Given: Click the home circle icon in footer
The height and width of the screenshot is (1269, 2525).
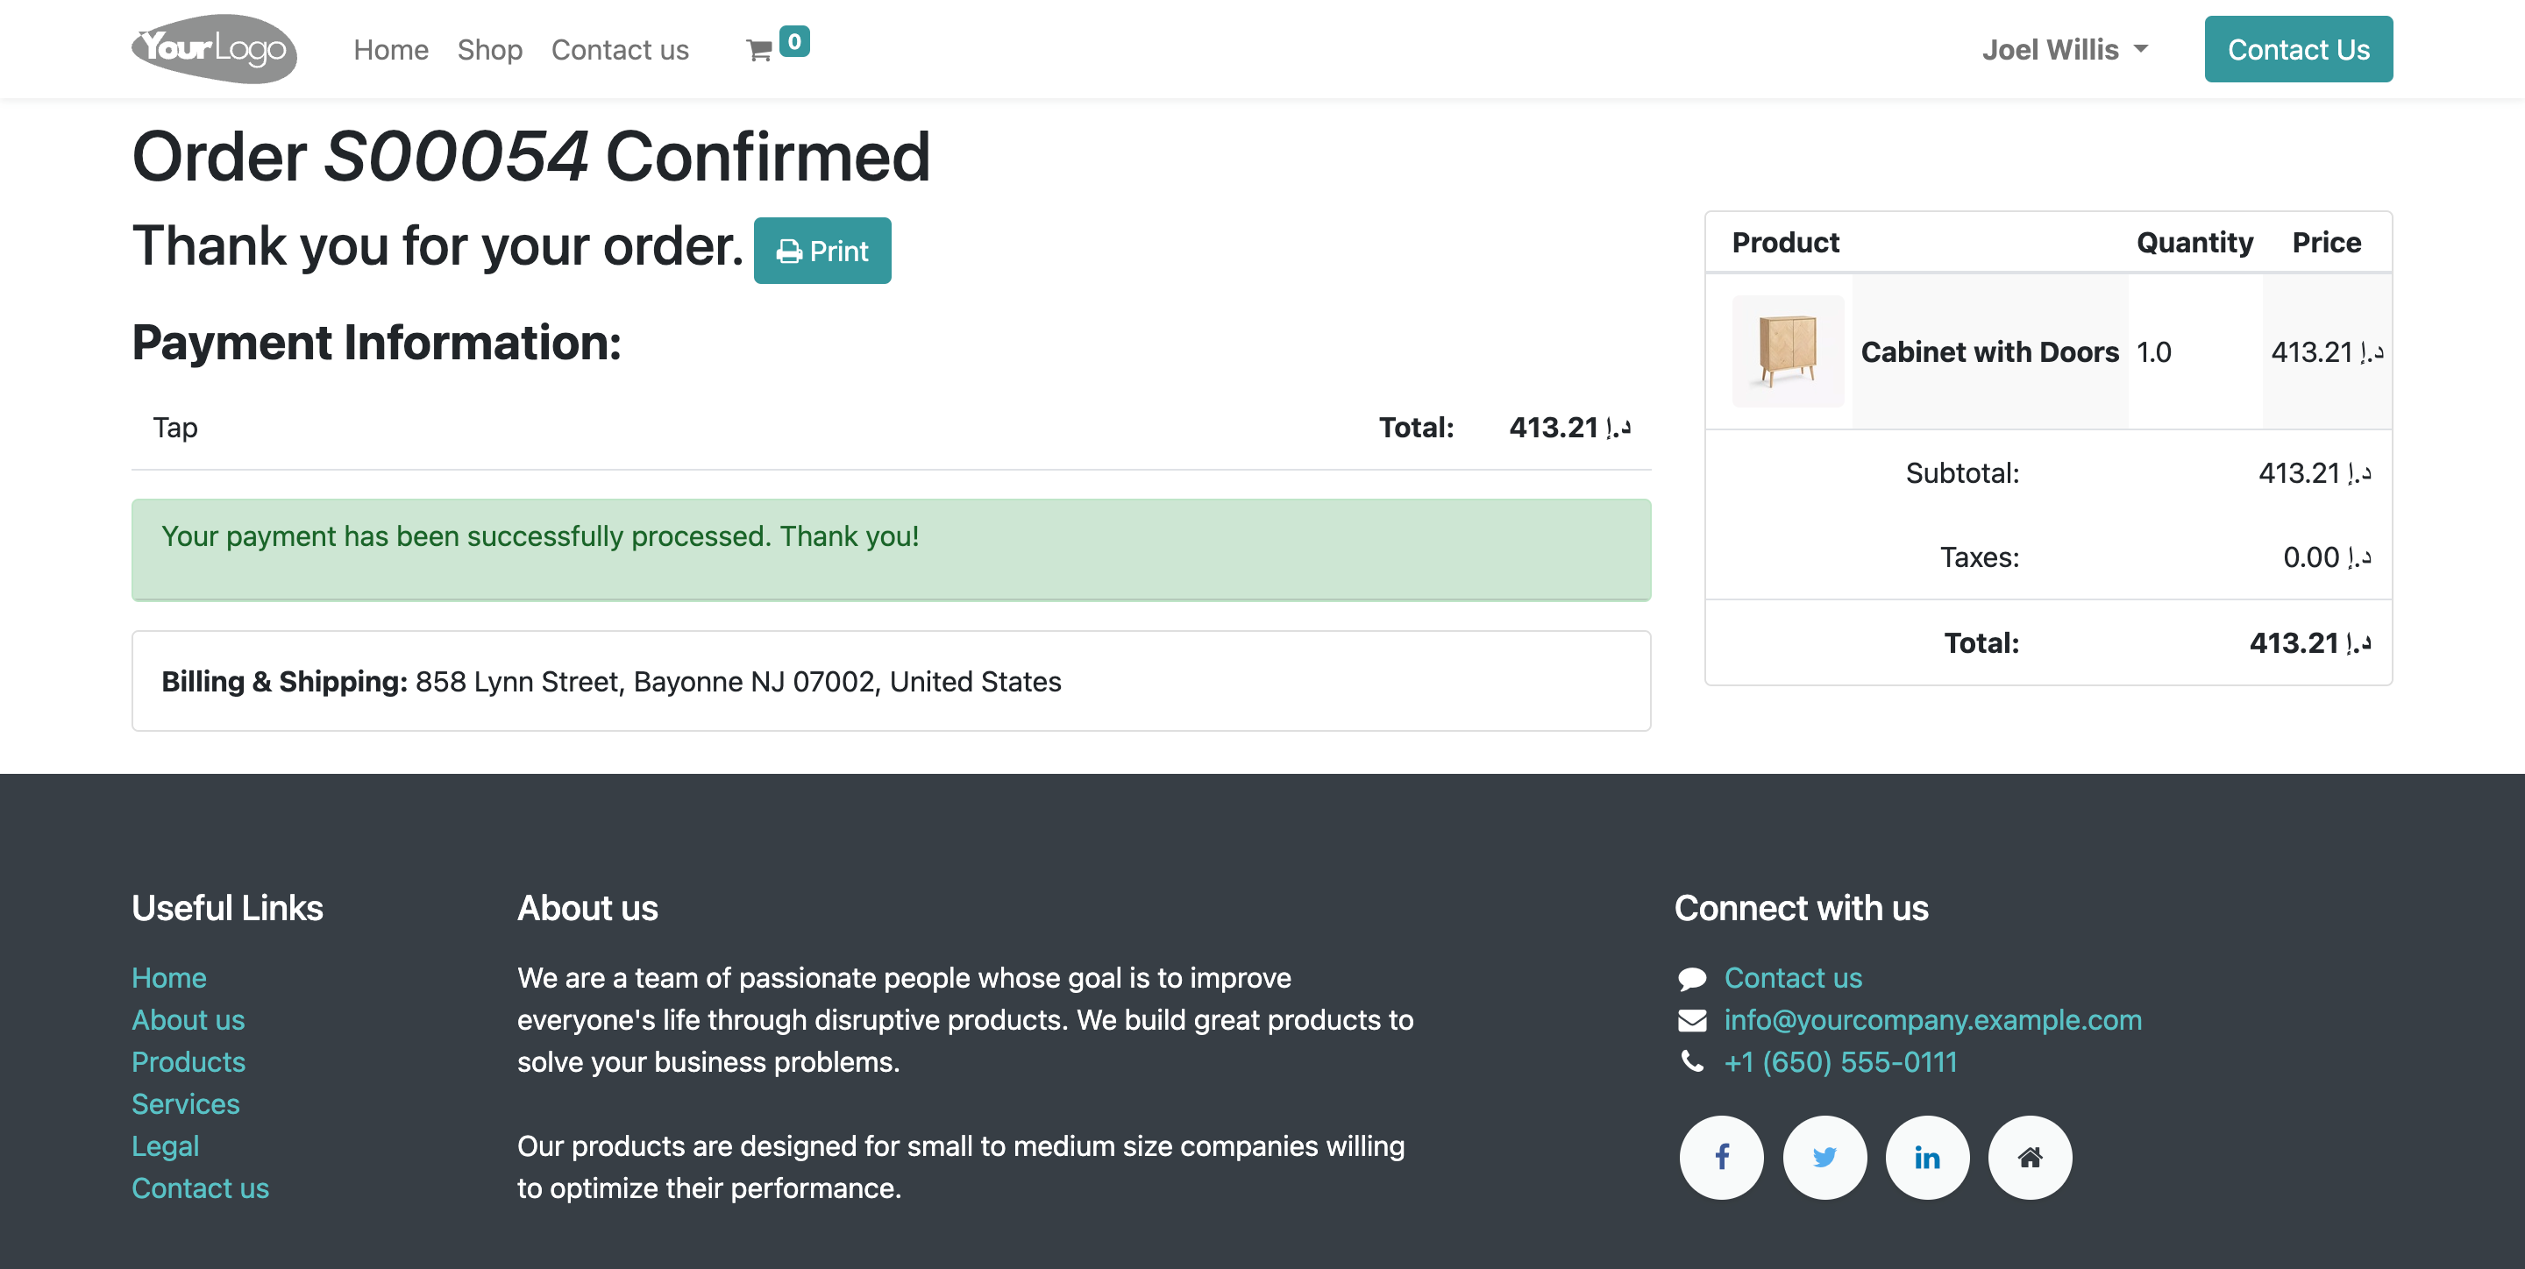Looking at the screenshot, I should [x=2030, y=1158].
